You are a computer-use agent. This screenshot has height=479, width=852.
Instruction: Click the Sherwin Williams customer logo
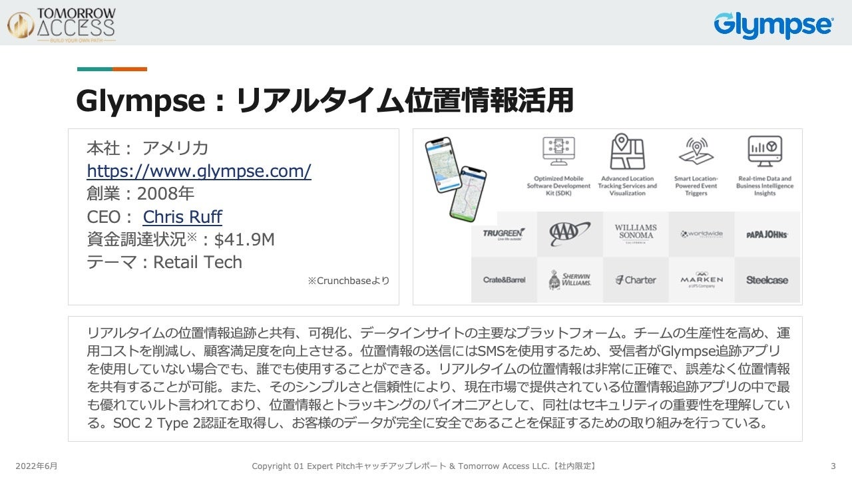coord(570,280)
